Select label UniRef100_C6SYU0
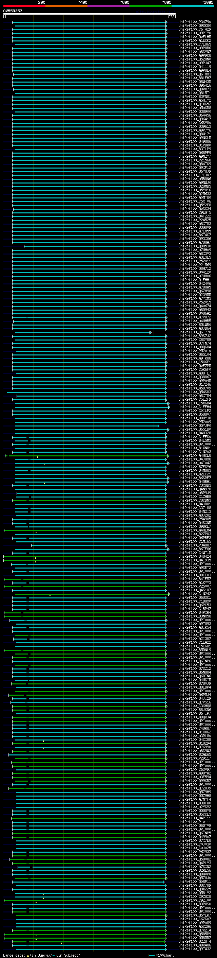This screenshot has height=958, width=217. click(x=195, y=123)
